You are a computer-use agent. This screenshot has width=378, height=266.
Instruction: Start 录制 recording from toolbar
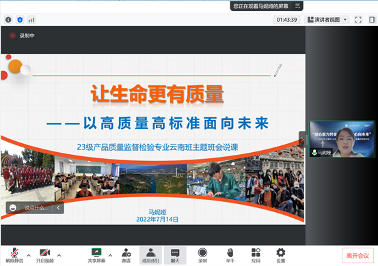[202, 255]
